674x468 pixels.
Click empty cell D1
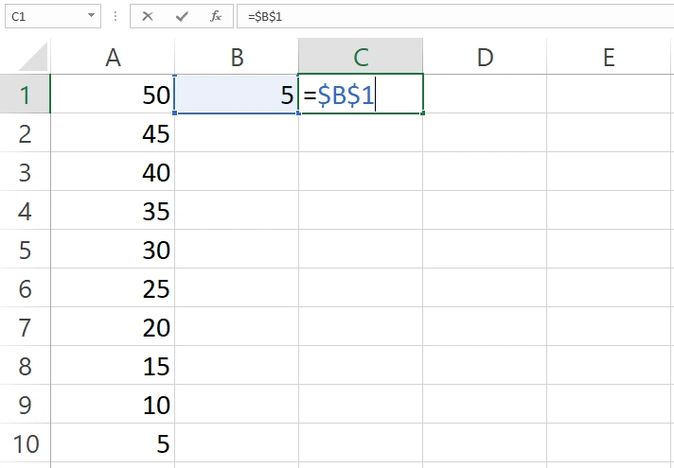(x=485, y=94)
